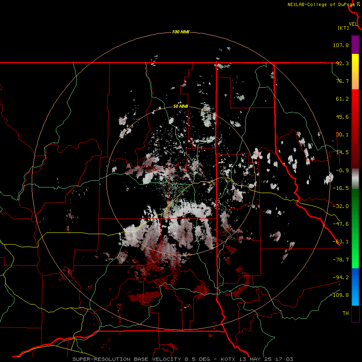Select the 14.5 scale value
This screenshot has height=362, width=362.
pos(342,152)
